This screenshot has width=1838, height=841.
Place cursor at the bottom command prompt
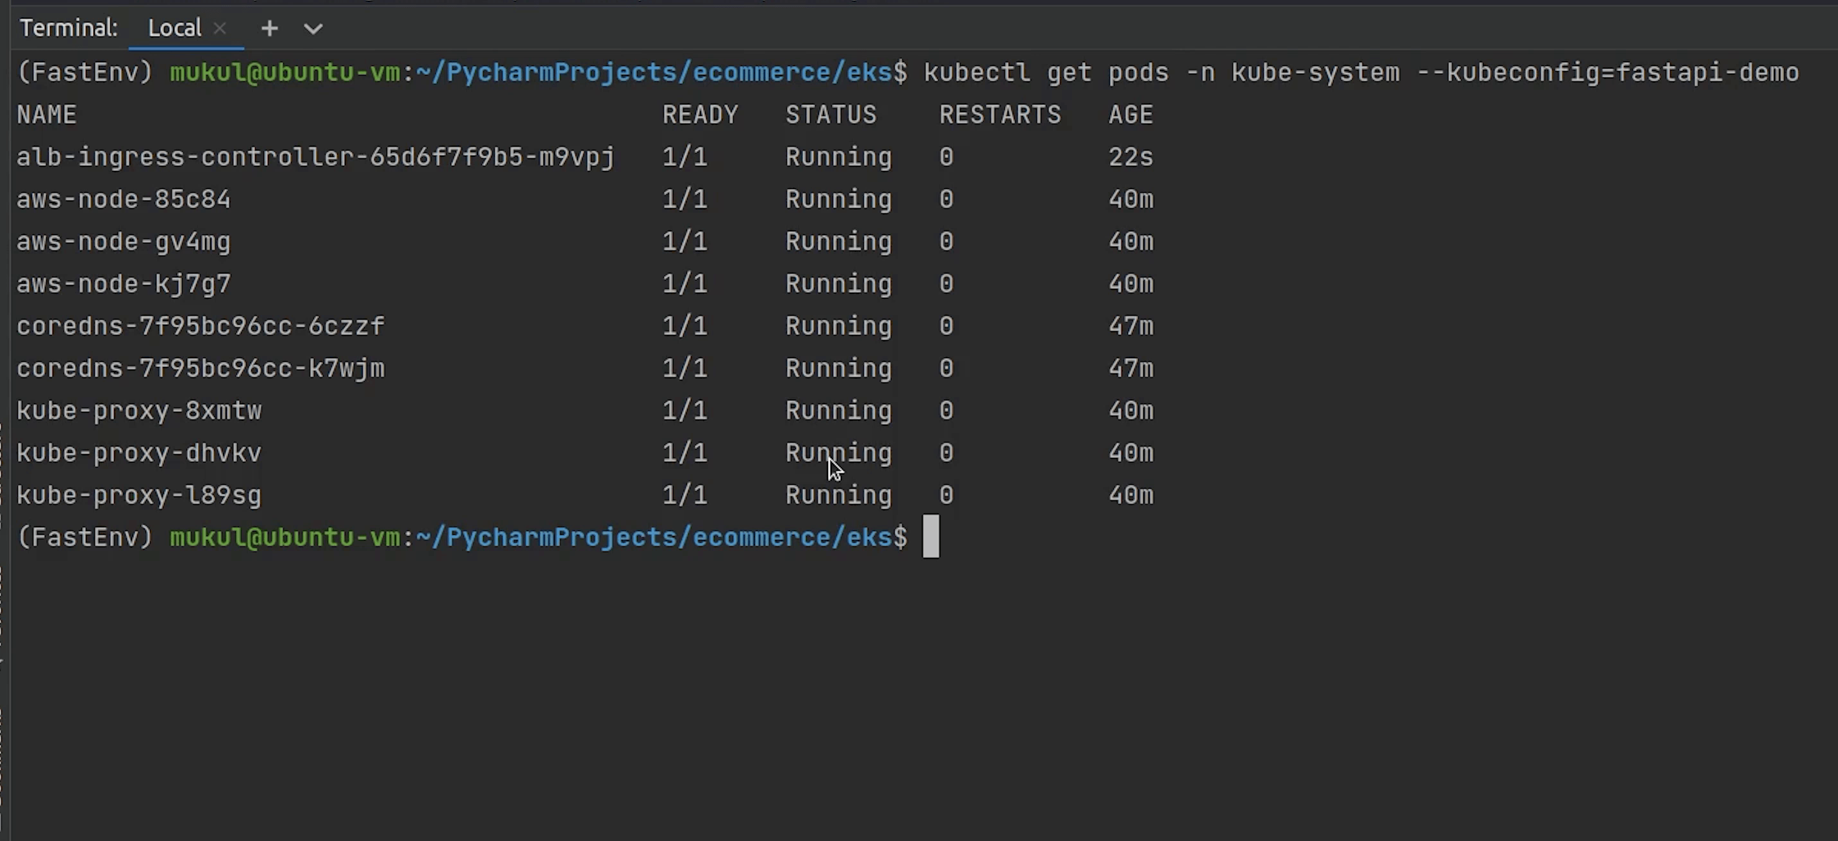tap(931, 536)
